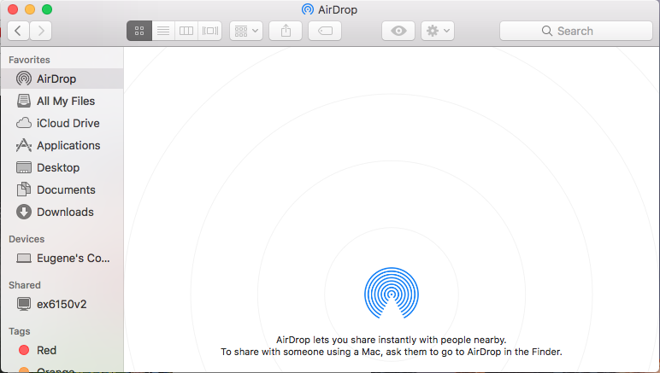Click the large blue AirDrop radar icon

[x=392, y=293]
